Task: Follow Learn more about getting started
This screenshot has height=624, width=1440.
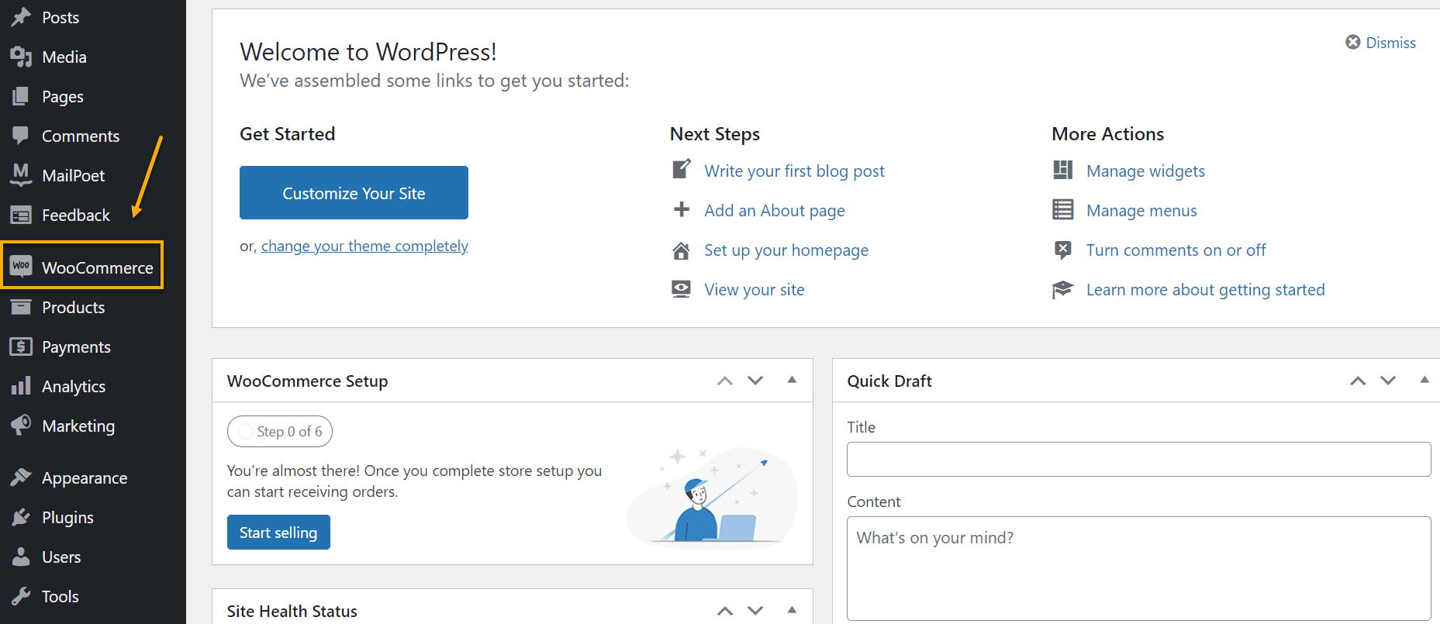Action: coord(1205,289)
